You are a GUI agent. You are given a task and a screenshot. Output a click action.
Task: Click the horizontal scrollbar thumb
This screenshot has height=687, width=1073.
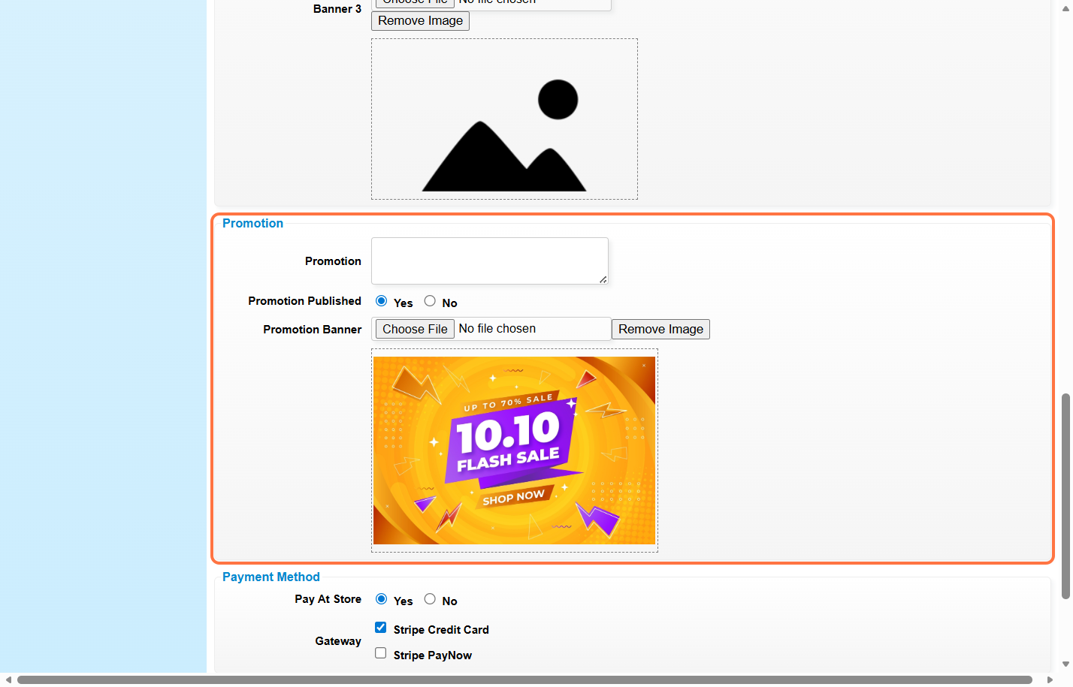click(x=524, y=680)
